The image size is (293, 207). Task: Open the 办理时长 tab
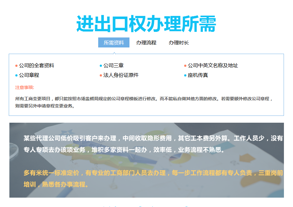coord(179,42)
